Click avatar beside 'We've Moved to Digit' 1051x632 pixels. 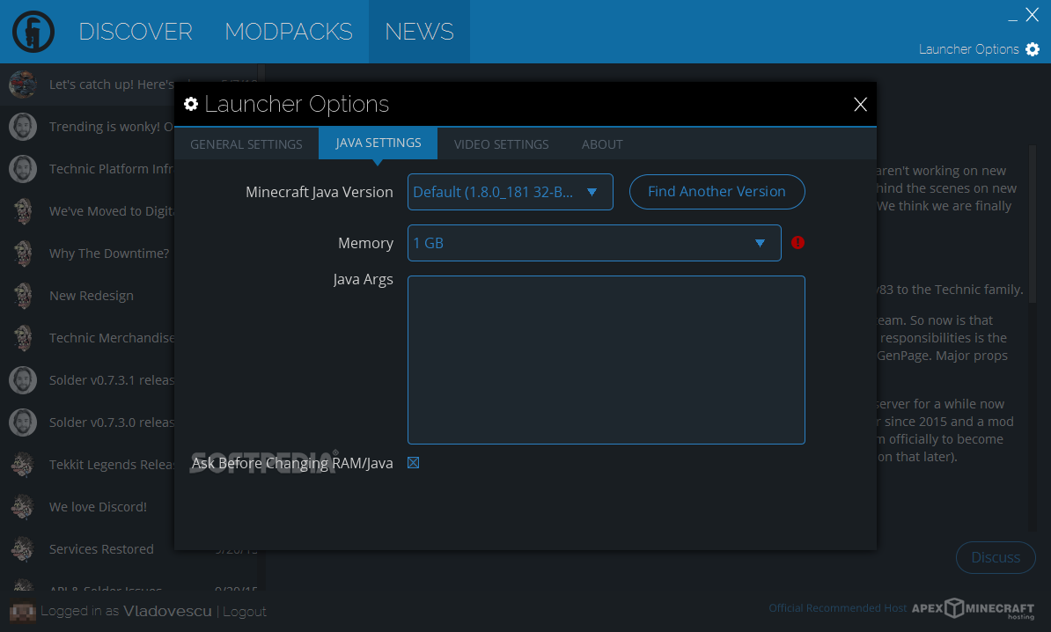coord(23,211)
